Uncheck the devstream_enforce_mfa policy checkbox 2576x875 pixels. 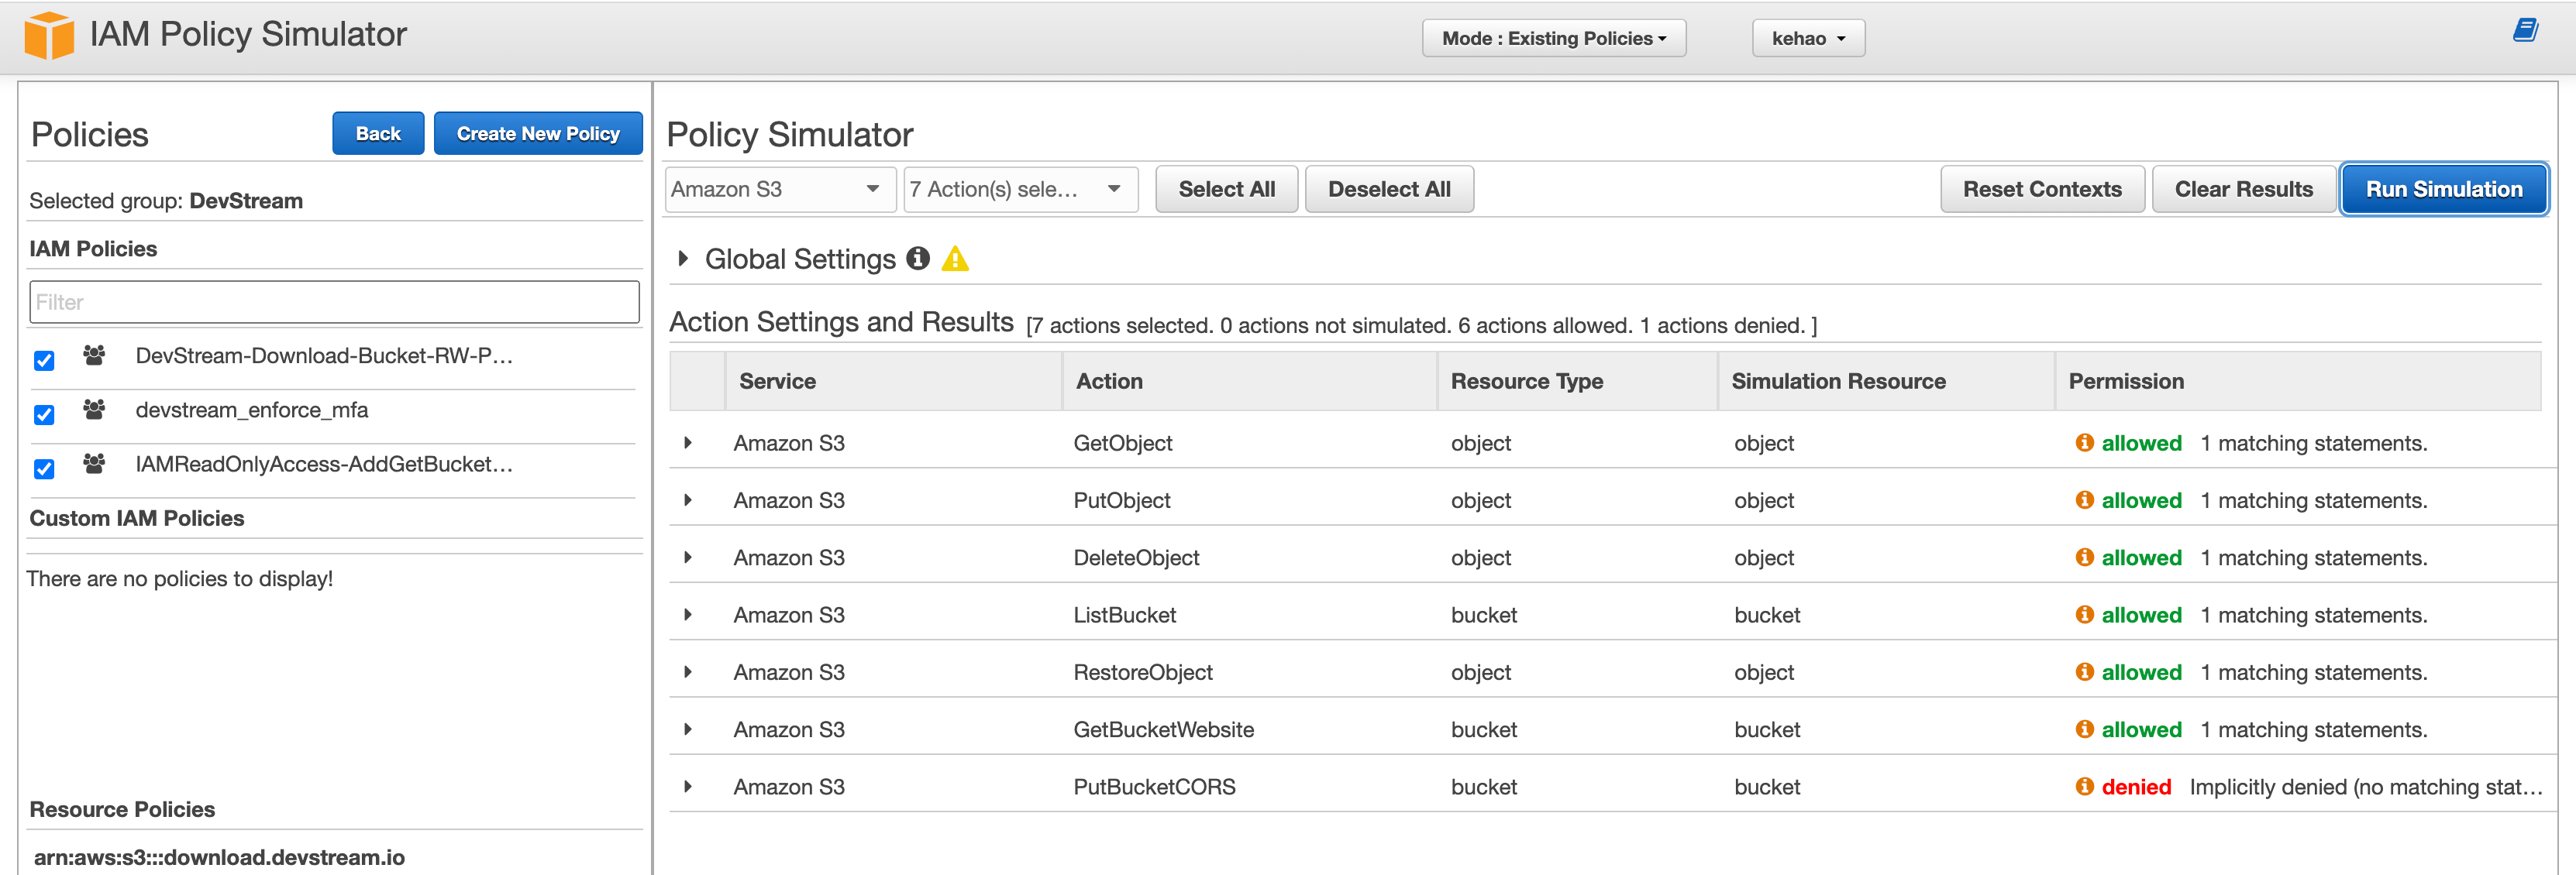coord(44,414)
